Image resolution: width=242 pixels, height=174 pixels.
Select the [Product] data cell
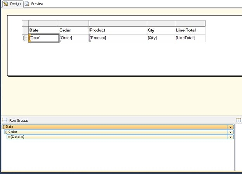tap(118, 38)
